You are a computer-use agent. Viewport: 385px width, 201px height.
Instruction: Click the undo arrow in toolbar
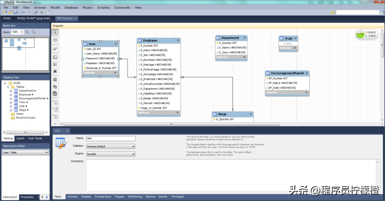pyautogui.click(x=24, y=12)
